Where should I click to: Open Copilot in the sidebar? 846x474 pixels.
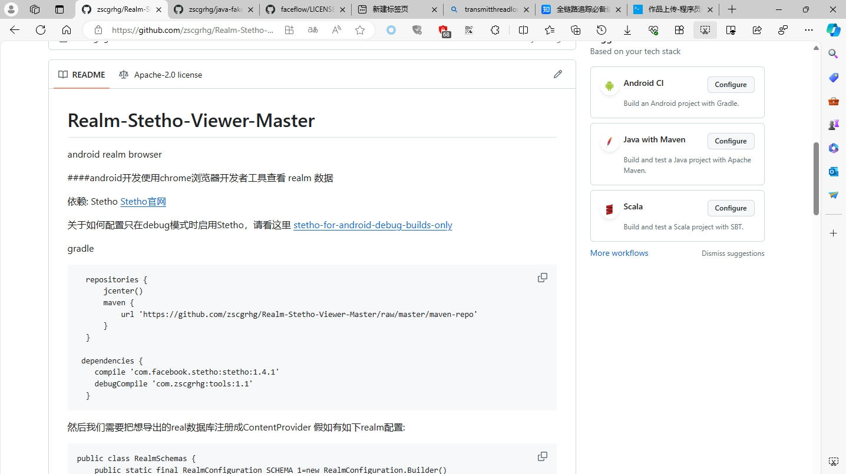pyautogui.click(x=833, y=30)
